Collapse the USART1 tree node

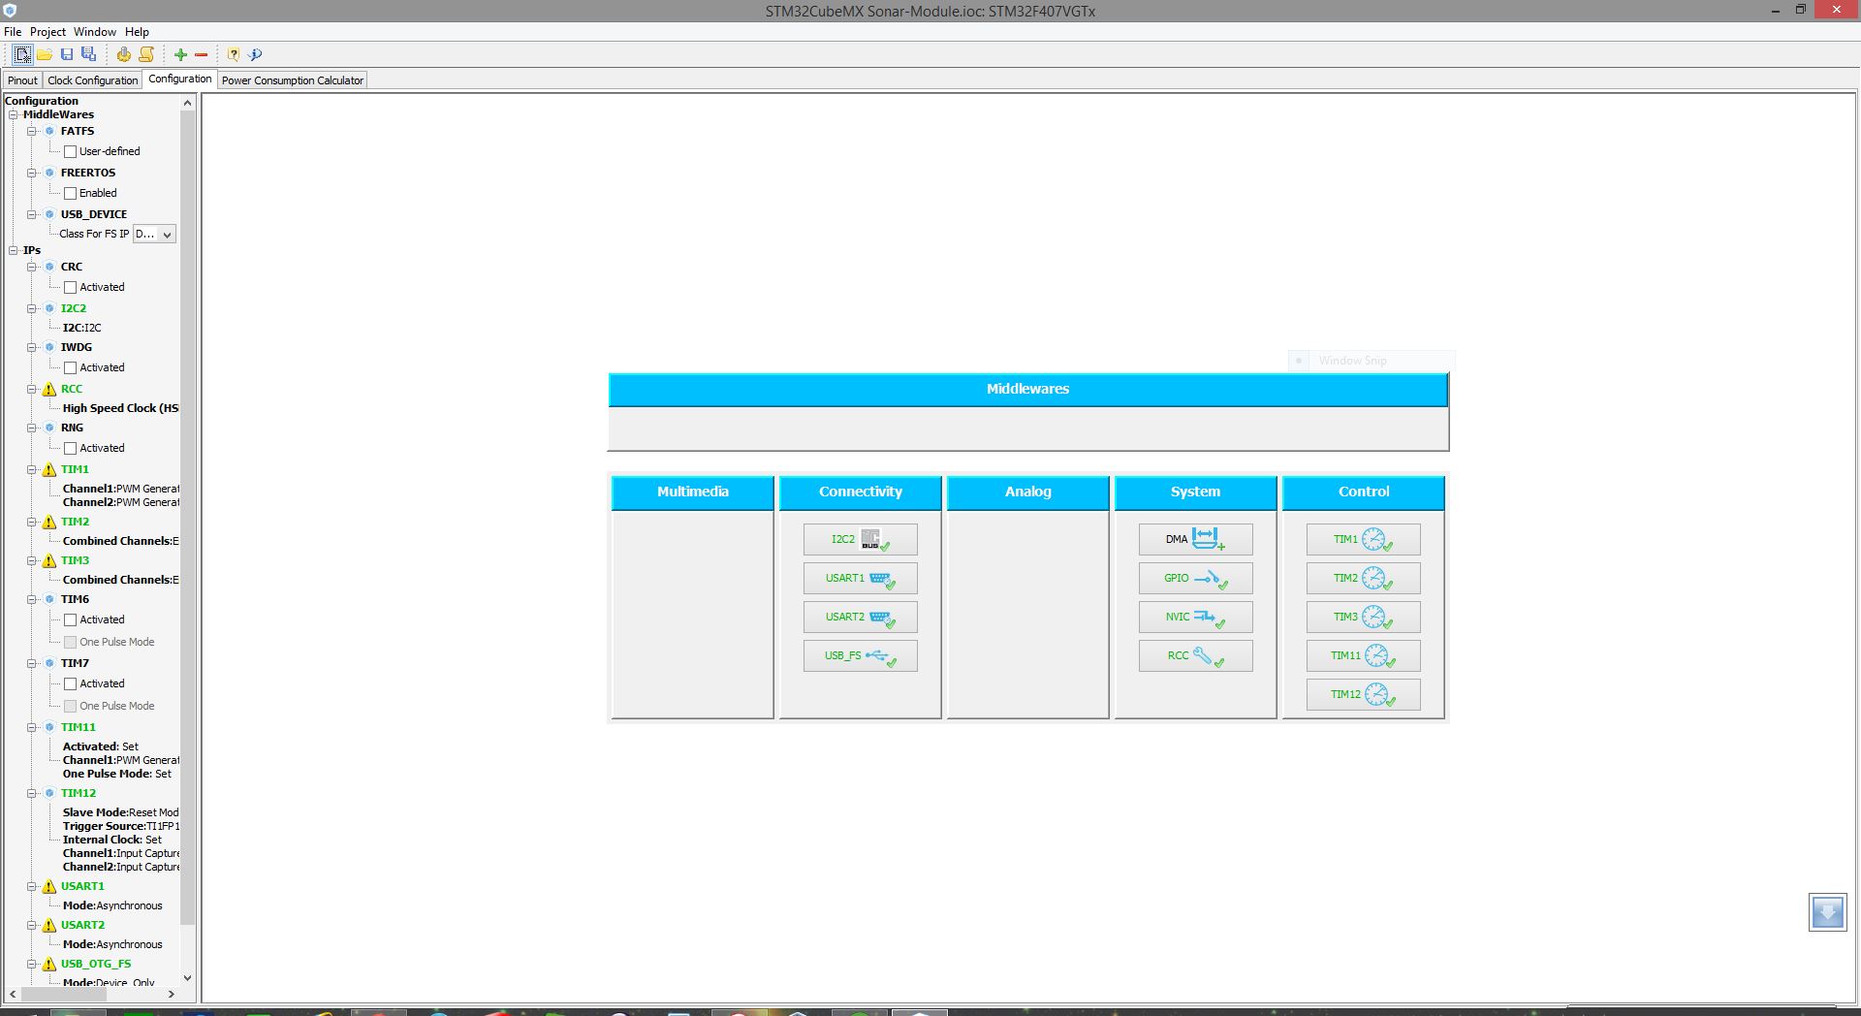coord(31,886)
